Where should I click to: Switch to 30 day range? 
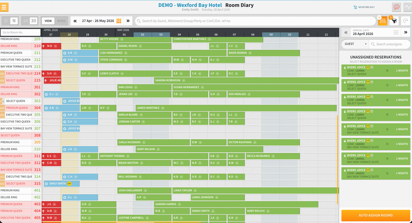click(33, 21)
